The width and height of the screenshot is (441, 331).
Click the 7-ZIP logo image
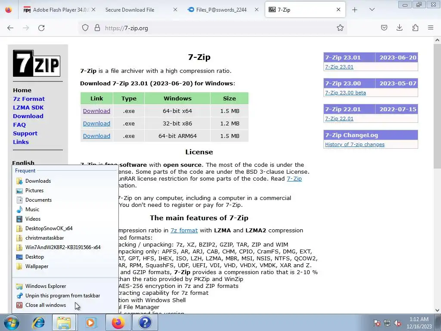(x=37, y=64)
